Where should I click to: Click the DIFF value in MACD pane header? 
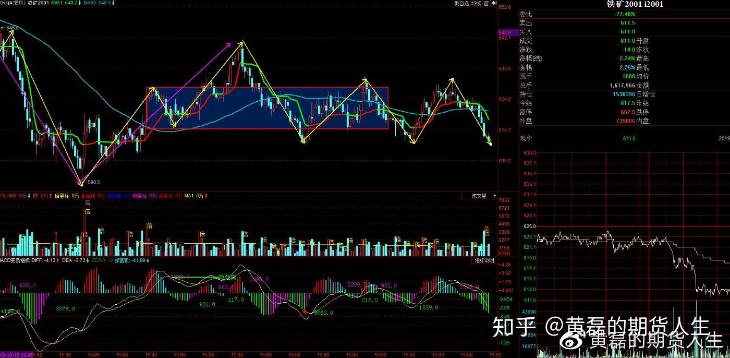click(x=44, y=258)
